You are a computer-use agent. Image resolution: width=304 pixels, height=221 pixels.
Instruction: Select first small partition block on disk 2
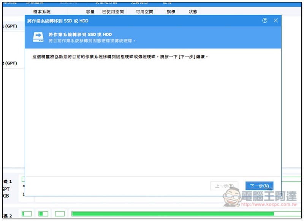[x=27, y=214]
